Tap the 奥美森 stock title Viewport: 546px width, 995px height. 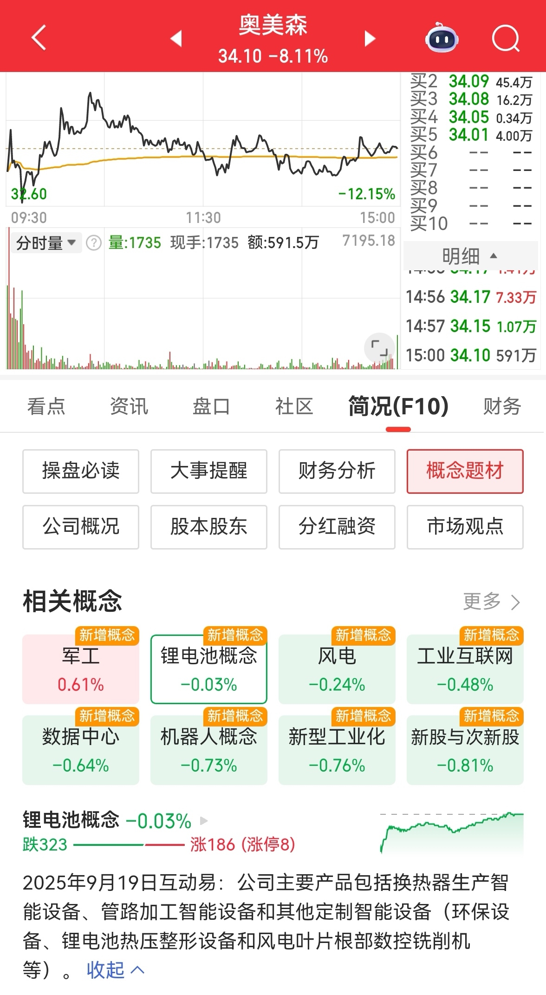pyautogui.click(x=273, y=26)
